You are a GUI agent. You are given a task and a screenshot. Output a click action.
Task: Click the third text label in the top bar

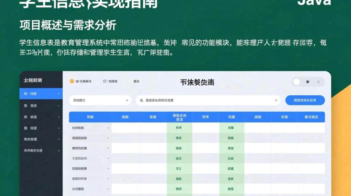coord(136,81)
